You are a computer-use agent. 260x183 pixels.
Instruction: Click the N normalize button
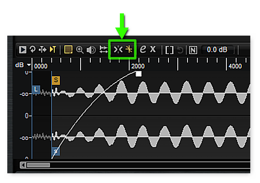point(193,50)
